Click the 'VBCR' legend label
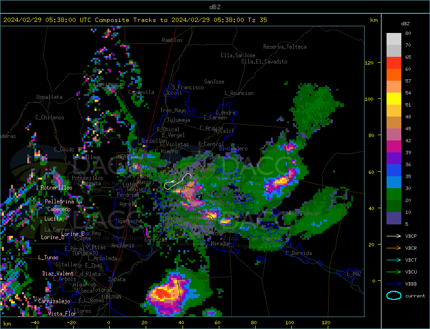Viewport: 430px width, 329px height. (x=411, y=248)
